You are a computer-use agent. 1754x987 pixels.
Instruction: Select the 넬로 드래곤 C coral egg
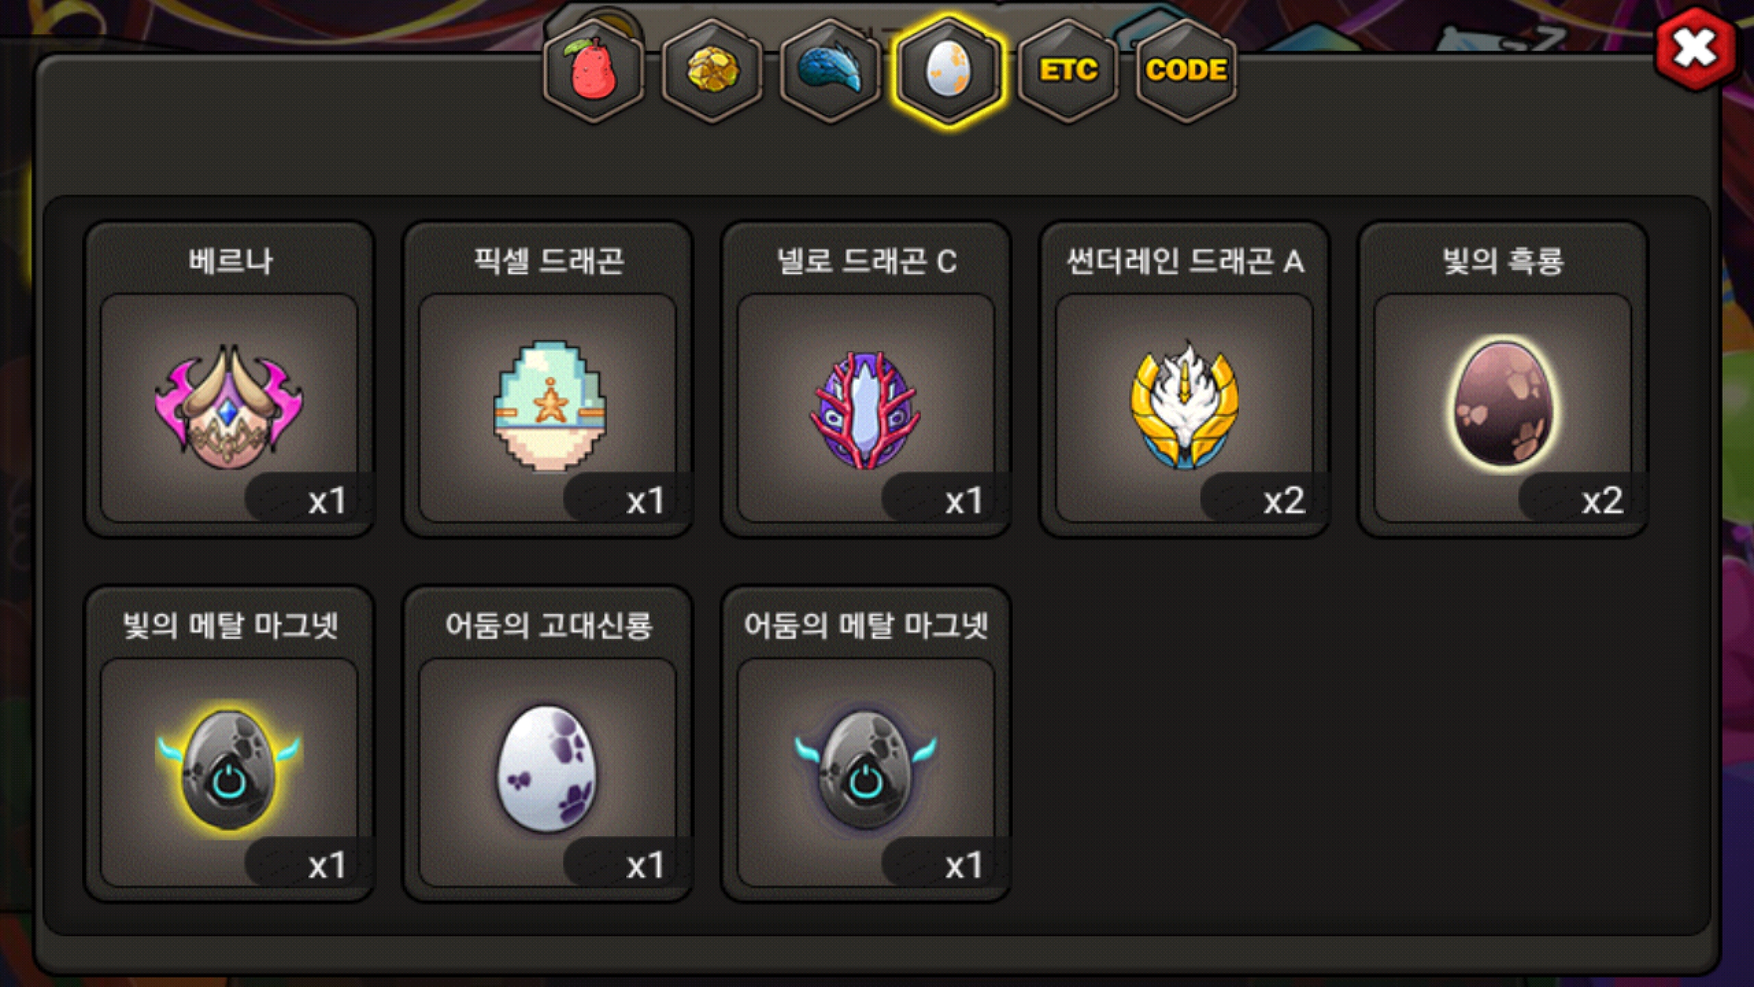866,409
